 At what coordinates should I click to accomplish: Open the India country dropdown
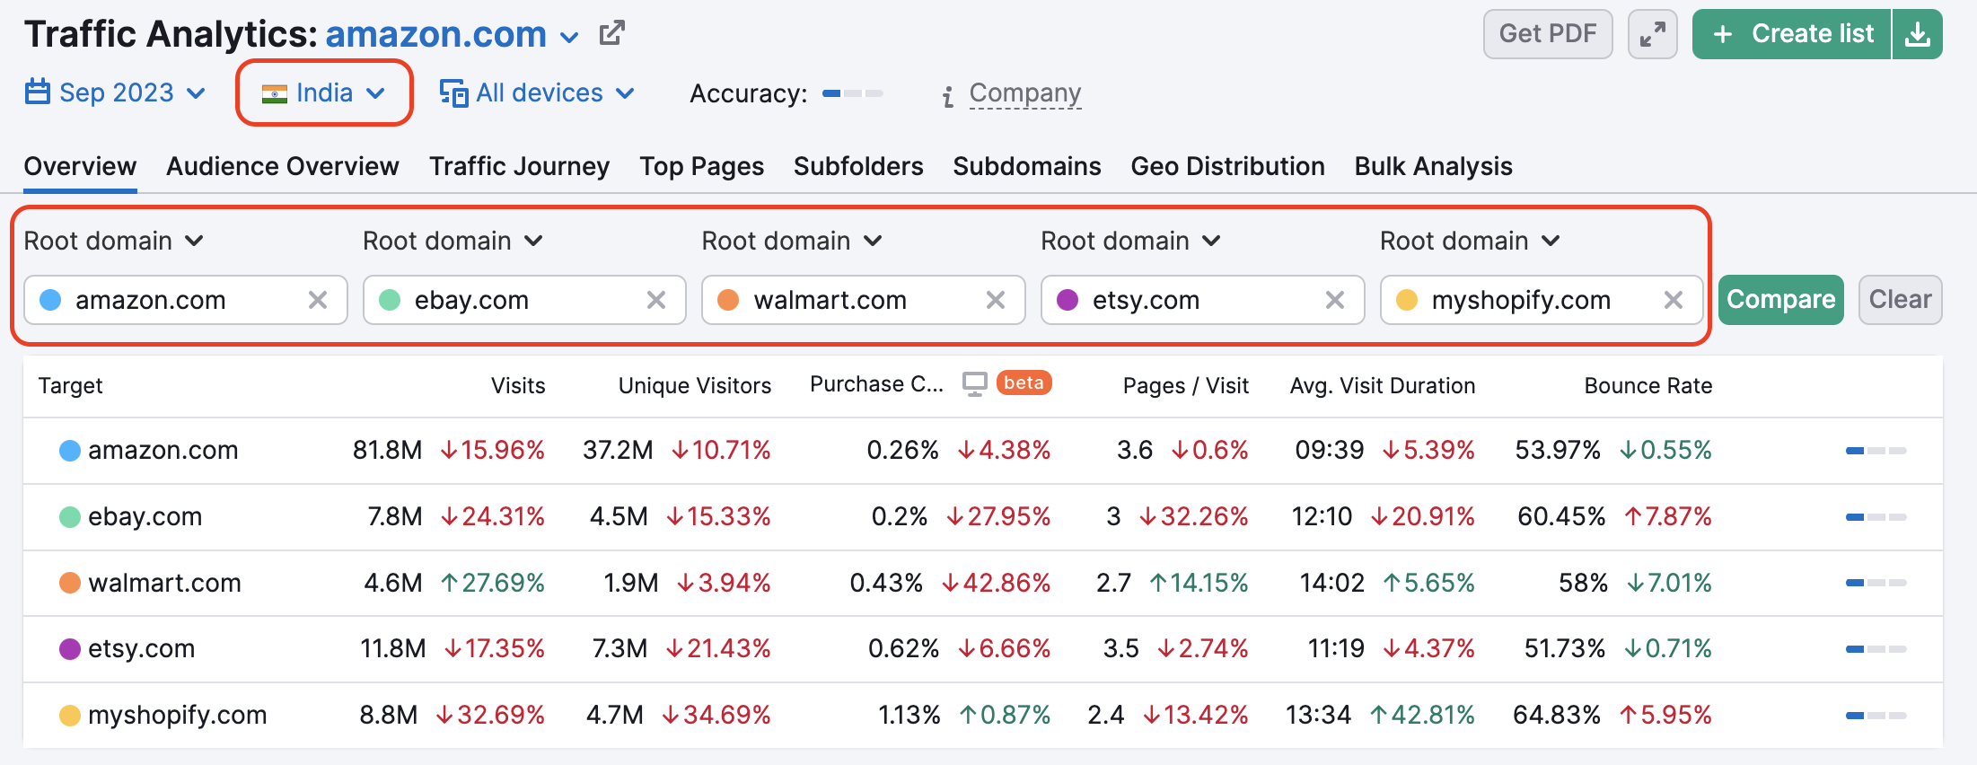click(x=324, y=93)
